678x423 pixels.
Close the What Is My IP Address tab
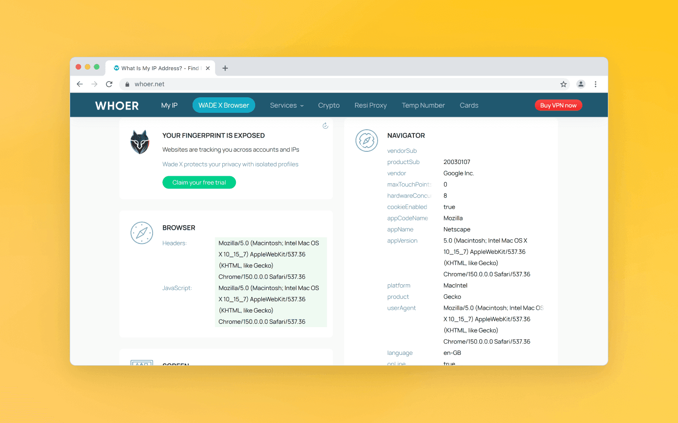coord(208,68)
